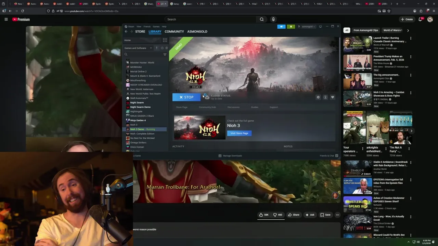The height and width of the screenshot is (246, 438).
Task: Open asmongold account dropdown in Steam
Action: (308, 27)
